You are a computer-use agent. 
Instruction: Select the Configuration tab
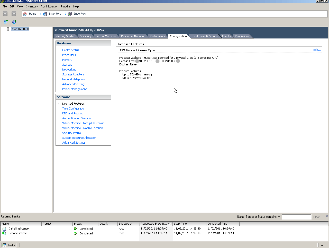(178, 36)
